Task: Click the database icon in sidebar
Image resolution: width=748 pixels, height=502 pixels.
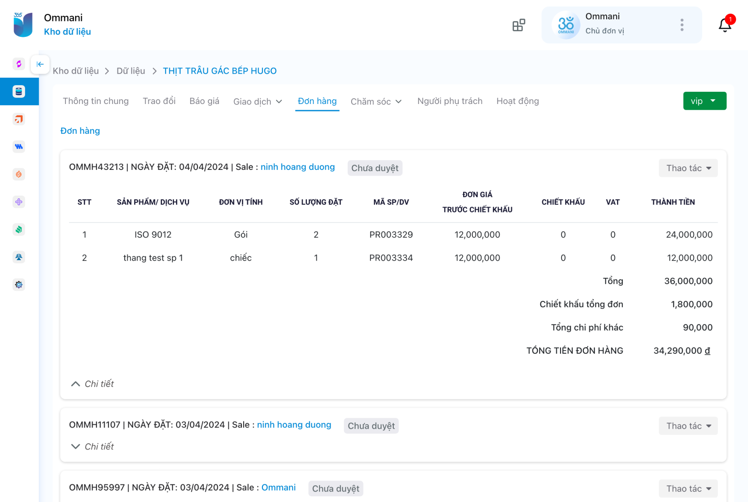Action: [x=19, y=91]
